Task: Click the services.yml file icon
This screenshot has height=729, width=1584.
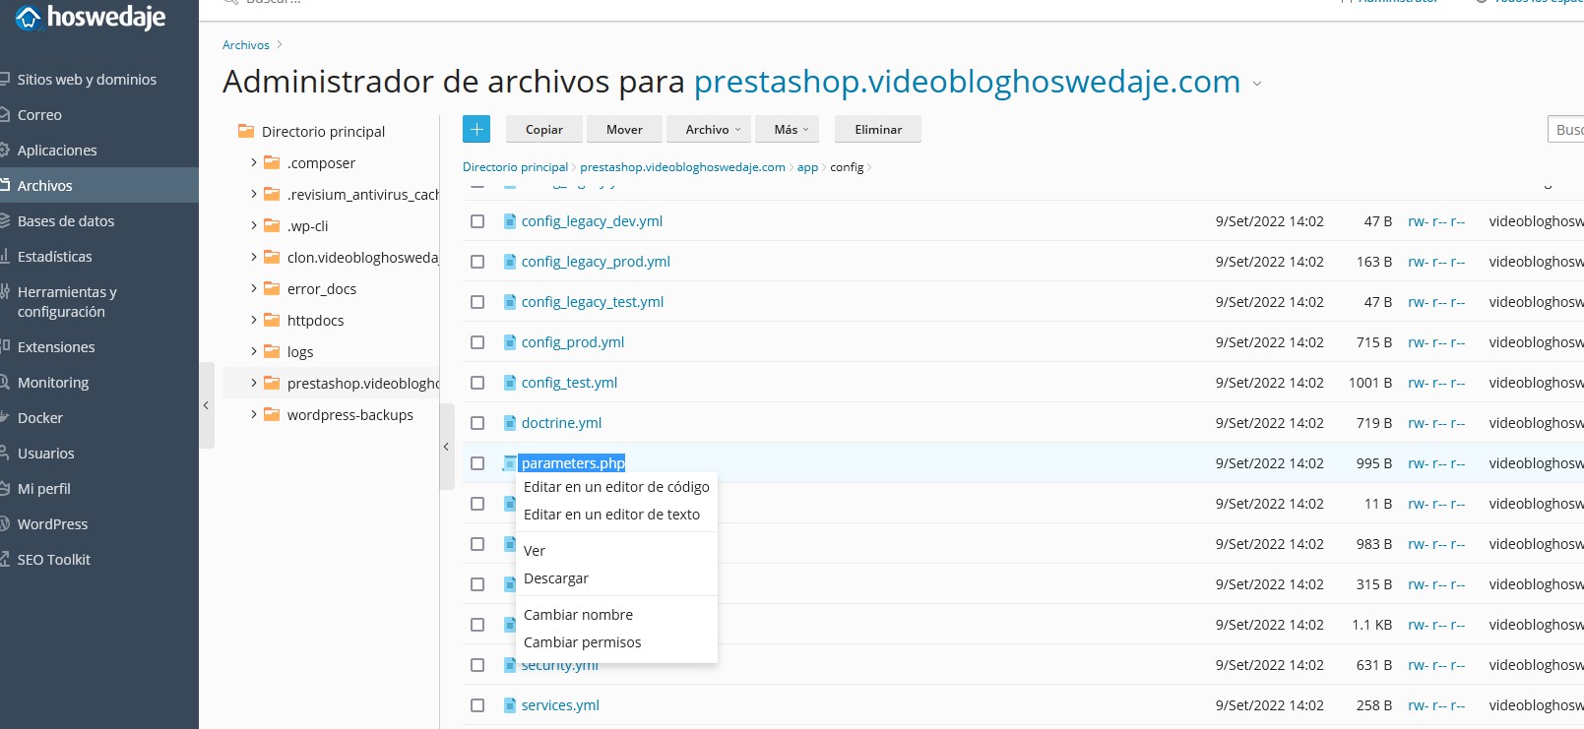Action: [x=510, y=705]
